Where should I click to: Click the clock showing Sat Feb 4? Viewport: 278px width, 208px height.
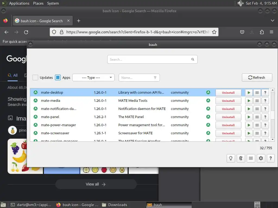click(x=261, y=3)
